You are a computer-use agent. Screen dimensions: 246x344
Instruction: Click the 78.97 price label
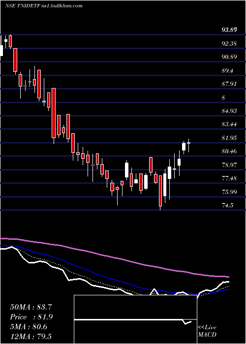click(x=229, y=165)
